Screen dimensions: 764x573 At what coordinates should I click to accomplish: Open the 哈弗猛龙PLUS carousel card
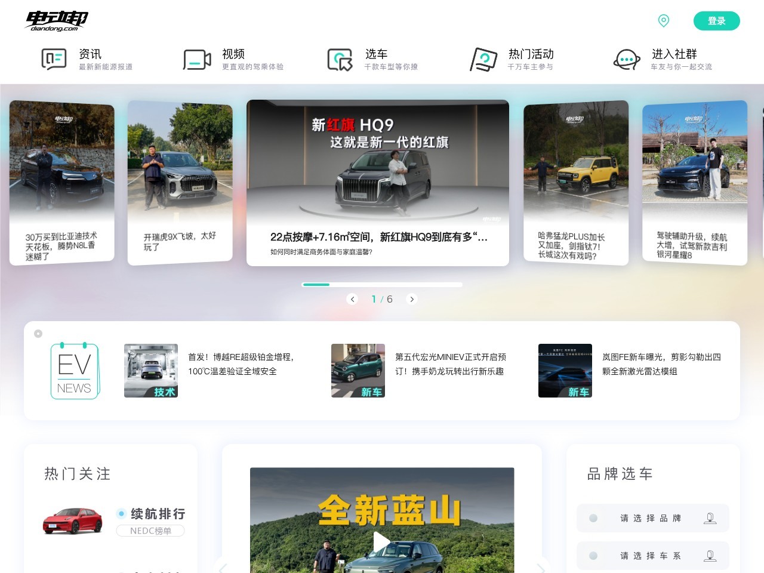click(x=576, y=183)
